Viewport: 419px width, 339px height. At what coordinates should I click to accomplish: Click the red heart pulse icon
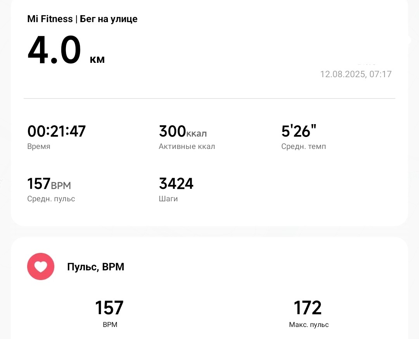tap(40, 266)
